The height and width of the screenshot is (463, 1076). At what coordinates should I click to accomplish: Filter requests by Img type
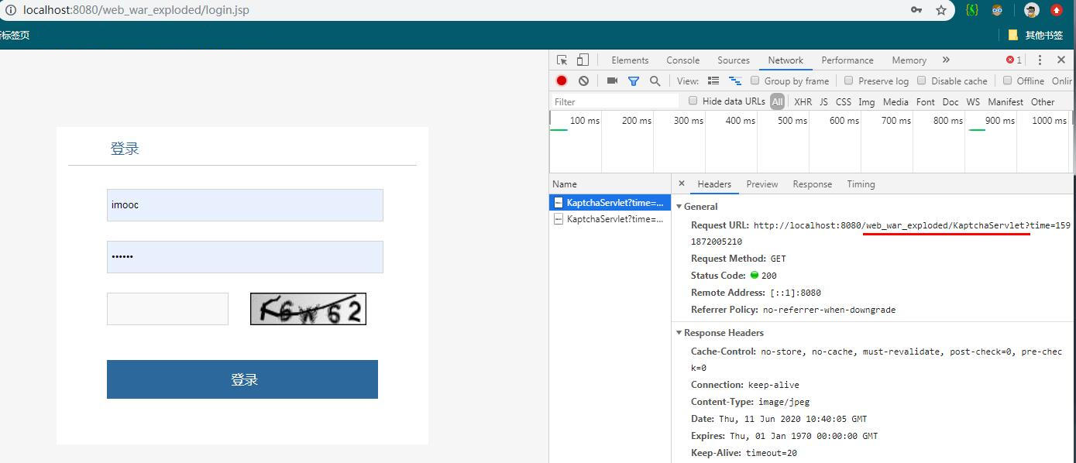867,101
